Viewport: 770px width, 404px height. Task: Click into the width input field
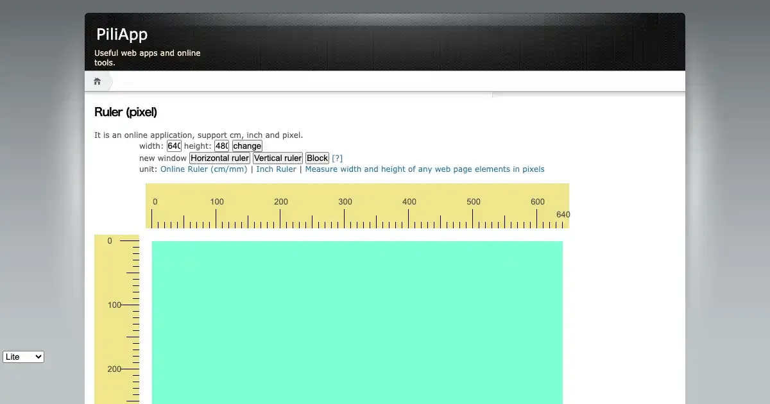pos(174,146)
